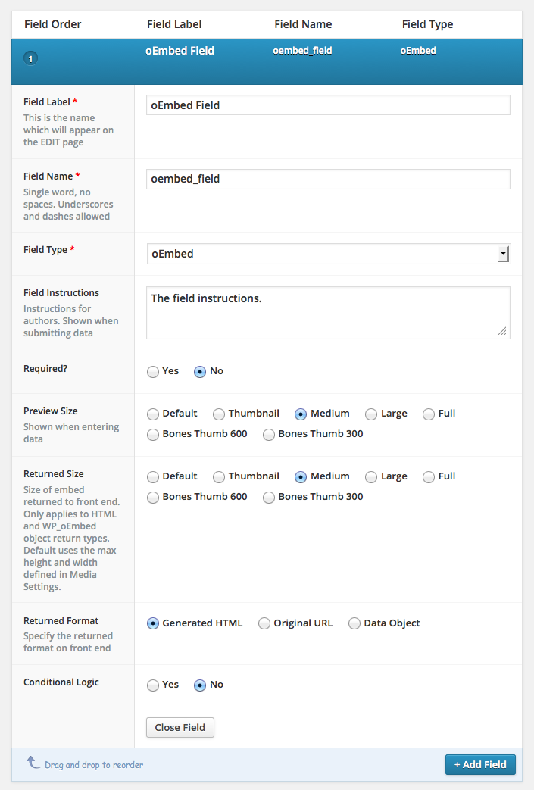Select Original URL returned format
534x790 pixels.
(264, 623)
